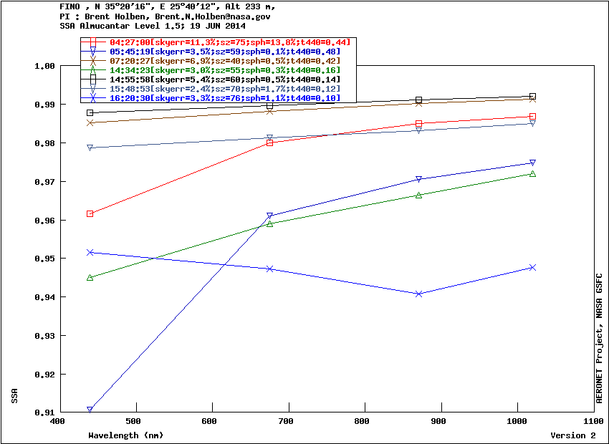
Task: Click the Wavelength (nm) axis label
Action: coord(116,435)
